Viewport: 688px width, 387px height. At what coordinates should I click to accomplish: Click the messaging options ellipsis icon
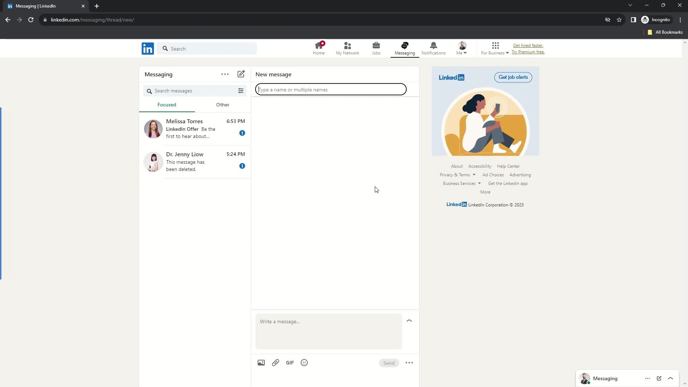pyautogui.click(x=225, y=74)
